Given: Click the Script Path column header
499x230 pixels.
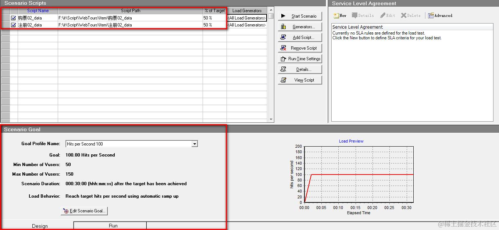Looking at the screenshot, I should (x=131, y=11).
